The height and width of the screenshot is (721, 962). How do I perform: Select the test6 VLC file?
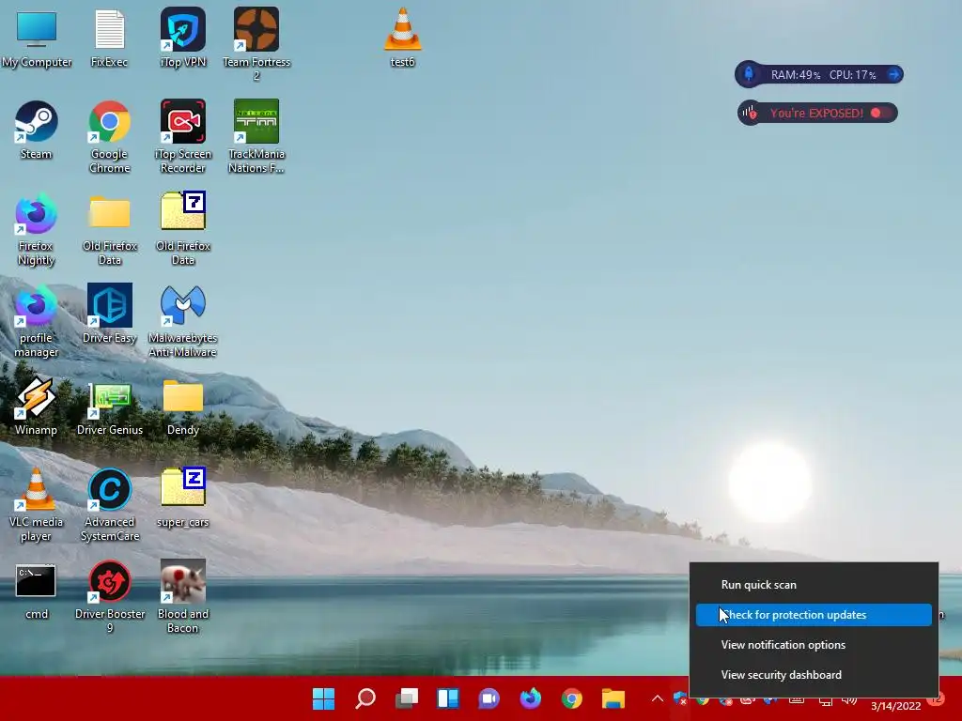click(402, 38)
